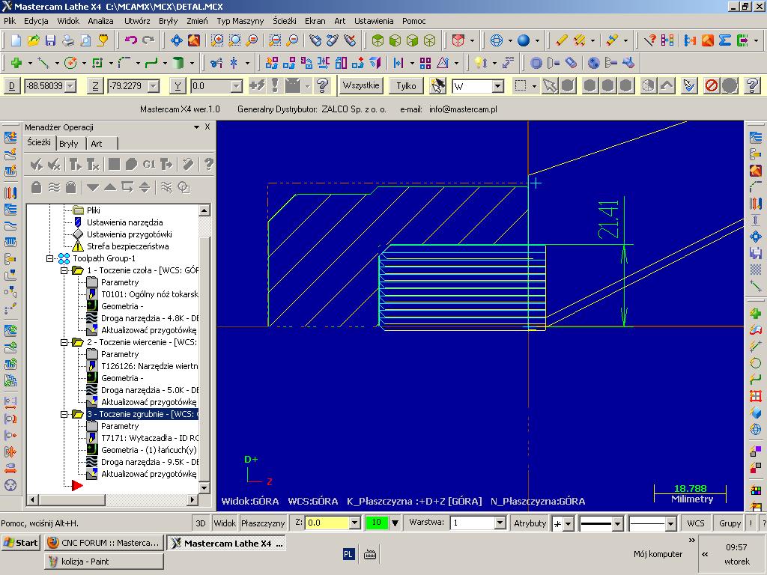767x575 pixels.
Task: Open the Typ Maszyny menu
Action: click(x=240, y=21)
